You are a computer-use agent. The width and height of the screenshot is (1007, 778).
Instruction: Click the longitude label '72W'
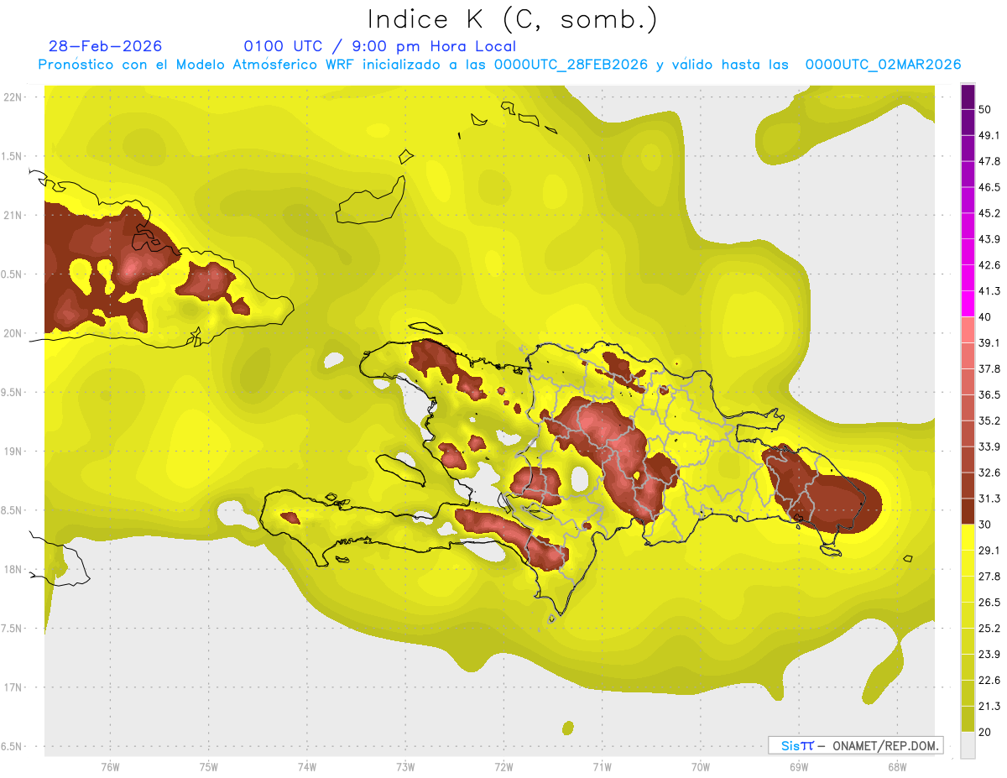pos(503,767)
